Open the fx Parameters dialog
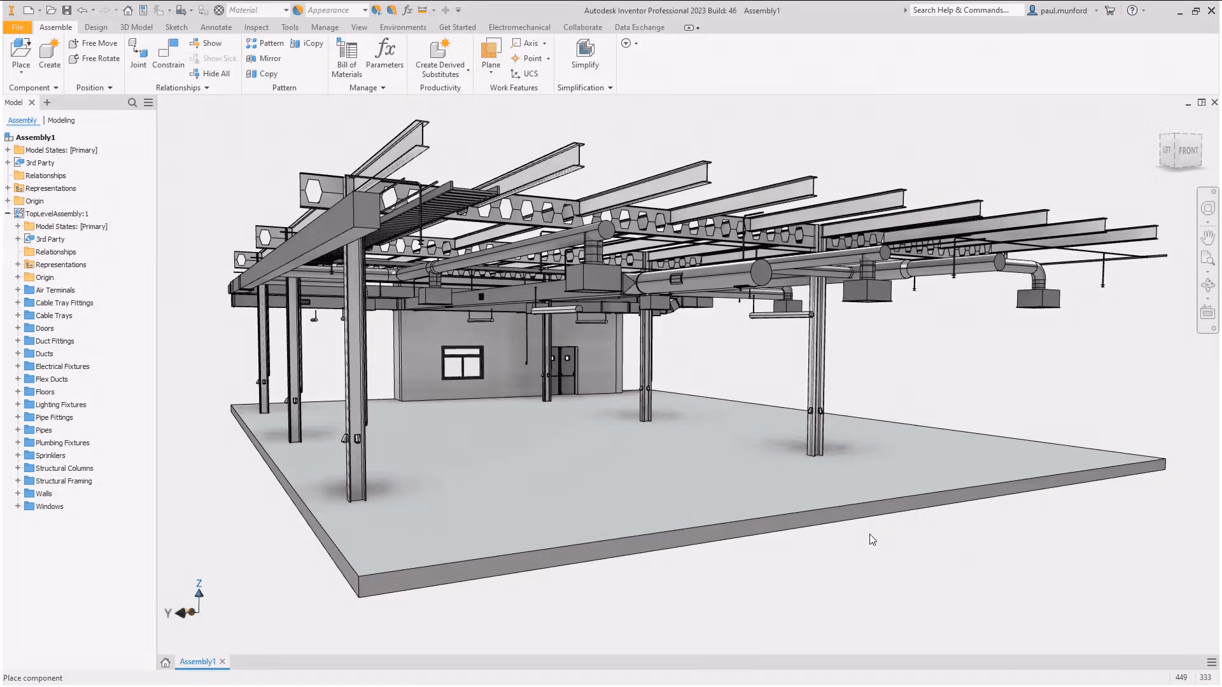The height and width of the screenshot is (687, 1222). click(384, 53)
